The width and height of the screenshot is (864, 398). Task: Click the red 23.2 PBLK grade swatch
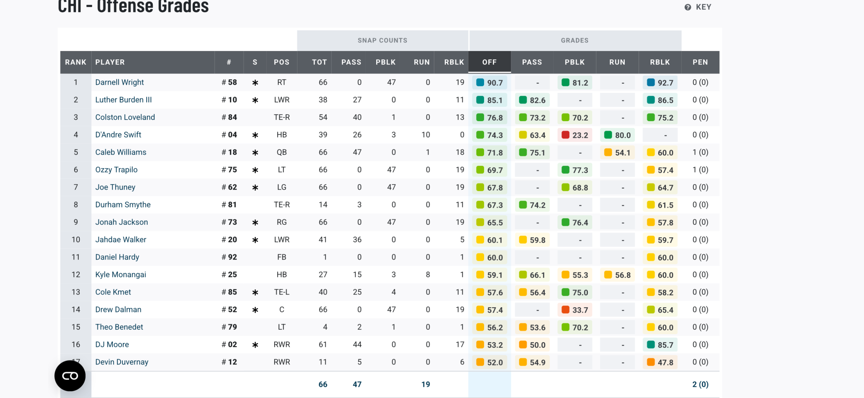point(565,135)
